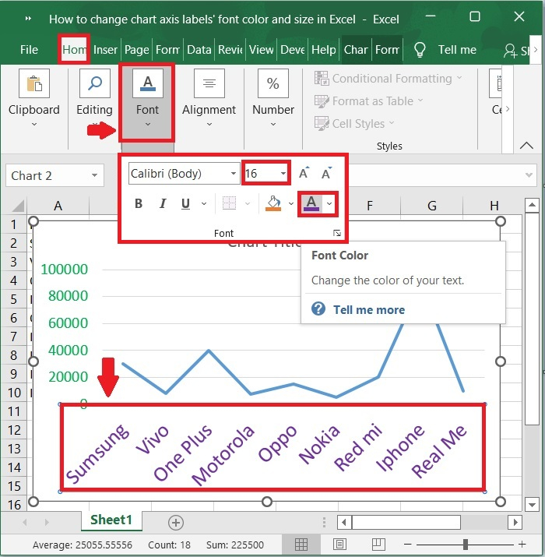The width and height of the screenshot is (545, 557).
Task: Select column G header
Action: click(x=432, y=206)
